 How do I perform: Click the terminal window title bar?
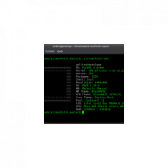(x=84, y=46)
